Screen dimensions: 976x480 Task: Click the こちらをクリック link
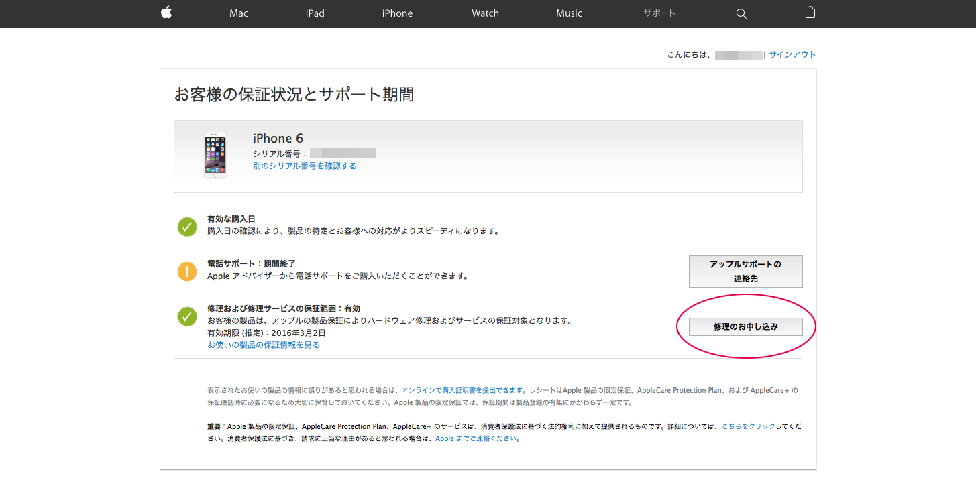pyautogui.click(x=748, y=426)
